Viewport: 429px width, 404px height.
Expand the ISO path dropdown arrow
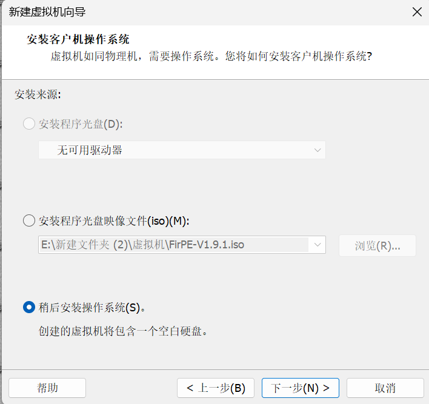click(x=318, y=245)
